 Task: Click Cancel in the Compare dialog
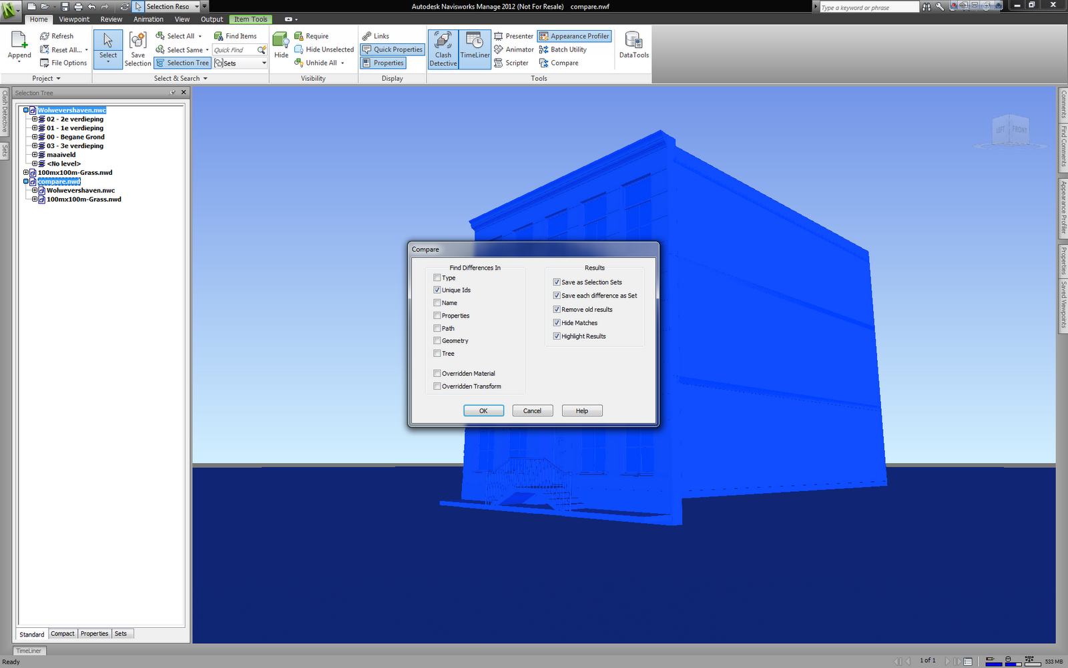click(533, 410)
